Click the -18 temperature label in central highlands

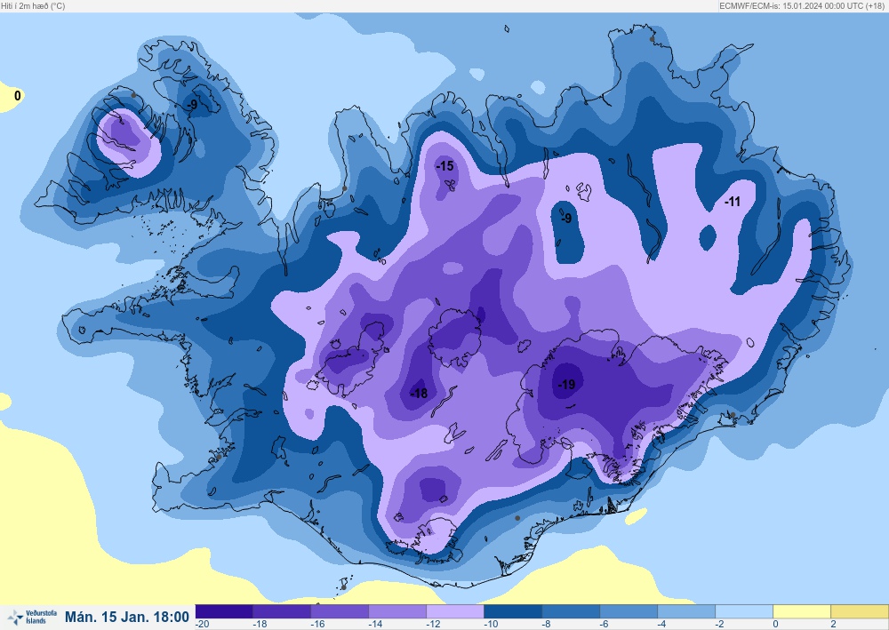click(419, 393)
